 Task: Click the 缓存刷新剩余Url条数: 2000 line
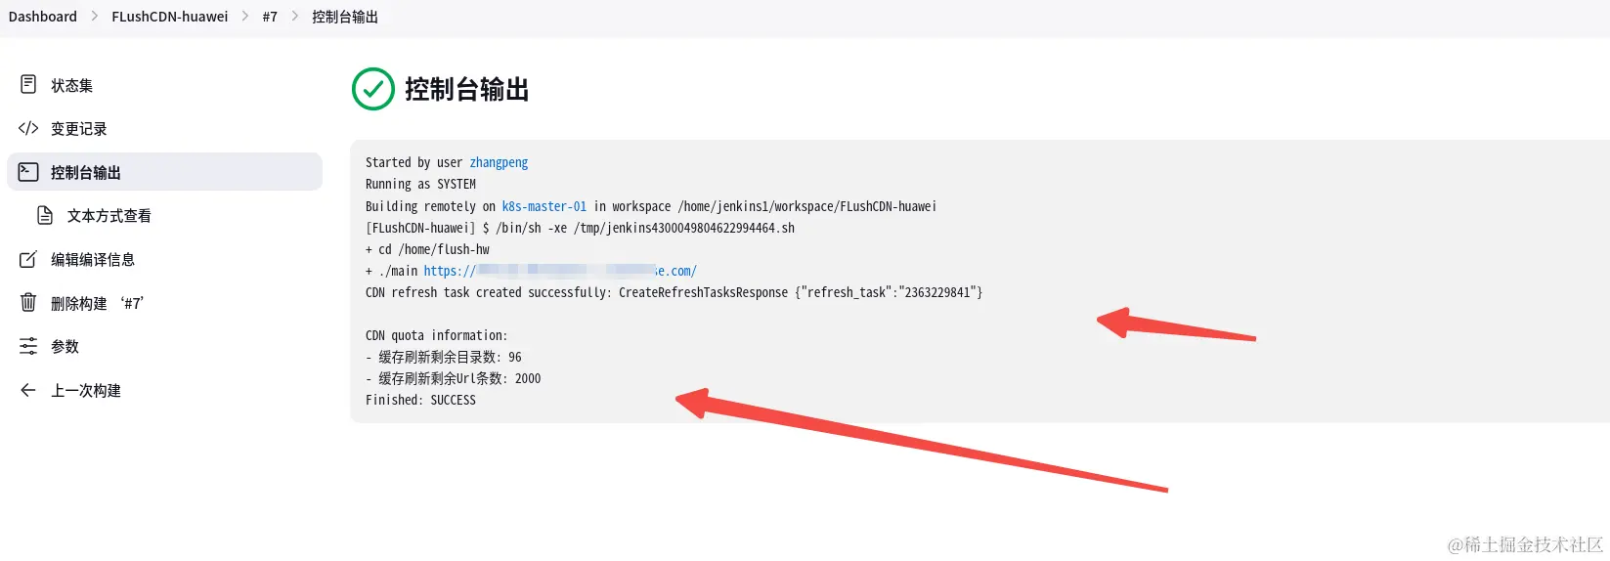453,378
